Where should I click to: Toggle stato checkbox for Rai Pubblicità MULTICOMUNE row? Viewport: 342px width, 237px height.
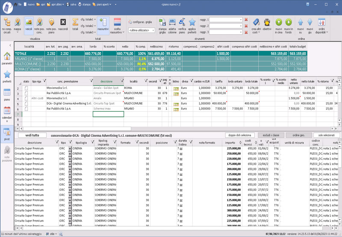tap(26, 93)
